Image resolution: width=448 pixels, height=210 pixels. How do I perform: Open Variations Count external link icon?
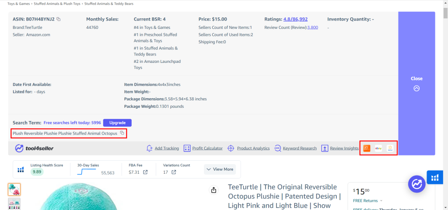point(173,172)
